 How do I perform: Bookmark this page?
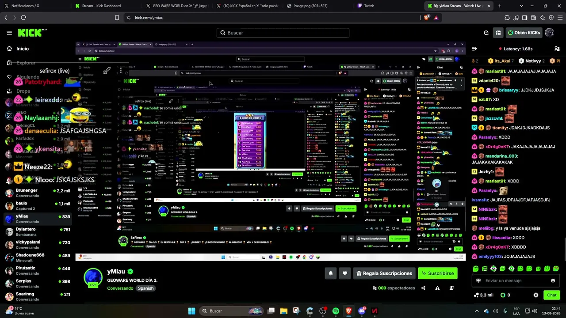coord(117,18)
